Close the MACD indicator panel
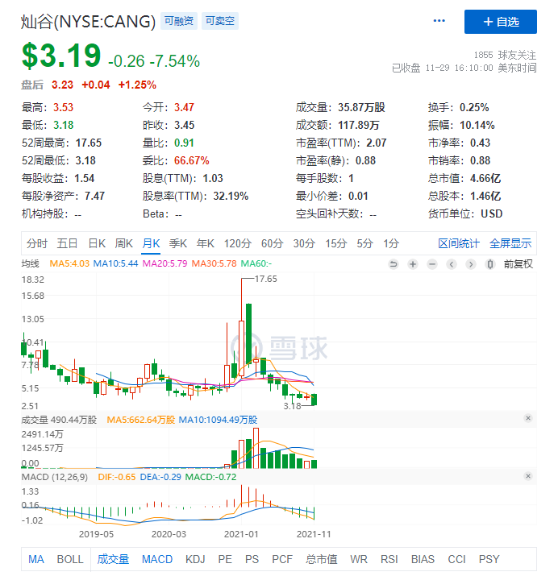 pos(528,476)
